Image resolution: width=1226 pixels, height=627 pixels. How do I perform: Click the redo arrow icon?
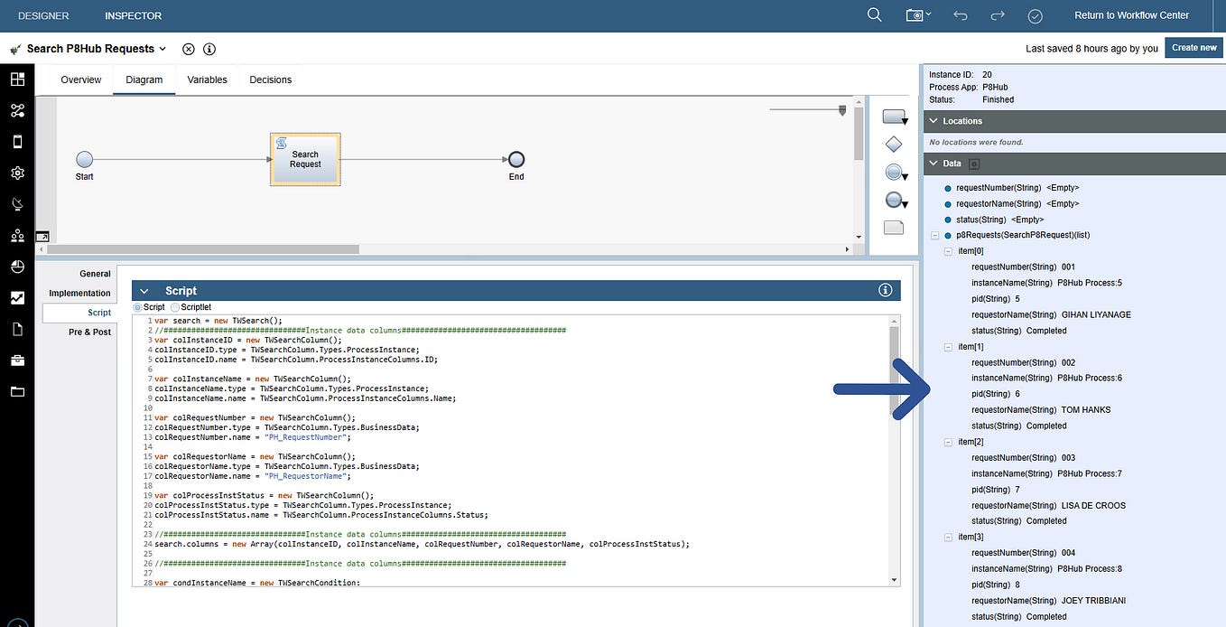coord(996,14)
